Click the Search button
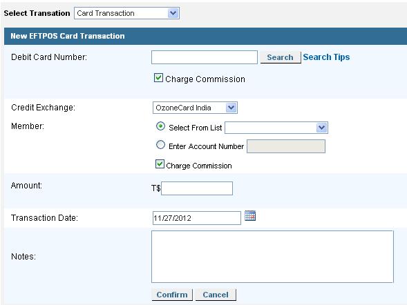The height and width of the screenshot is (305, 407). tap(281, 57)
